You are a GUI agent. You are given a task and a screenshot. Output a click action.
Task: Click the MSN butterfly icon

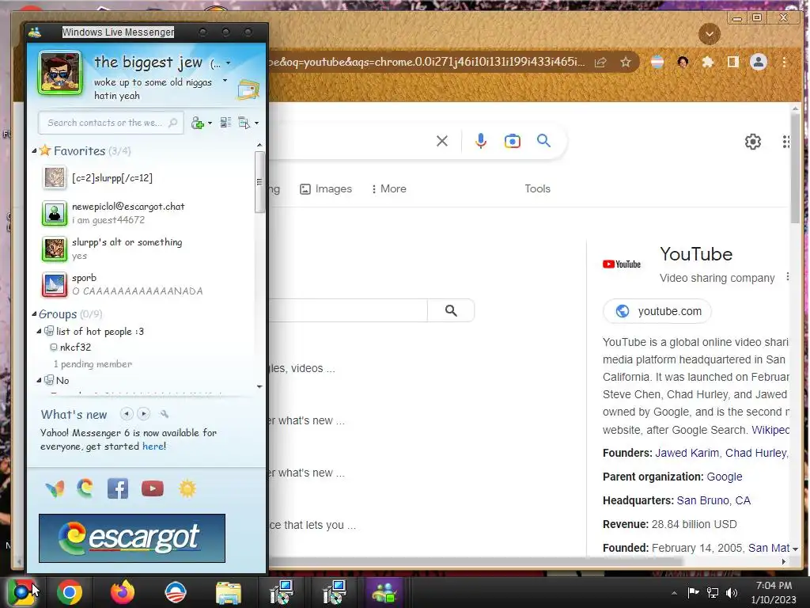click(x=55, y=488)
